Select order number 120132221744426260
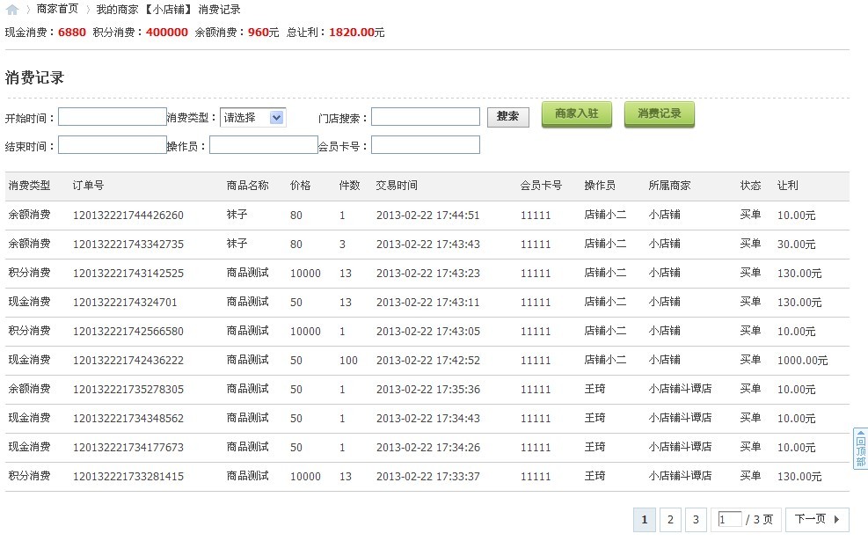Viewport: 868px width, 541px height. (x=128, y=216)
